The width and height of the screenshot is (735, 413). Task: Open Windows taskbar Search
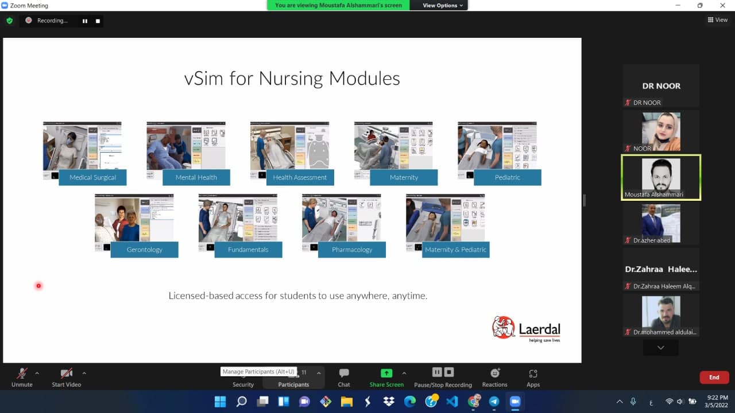pyautogui.click(x=242, y=402)
